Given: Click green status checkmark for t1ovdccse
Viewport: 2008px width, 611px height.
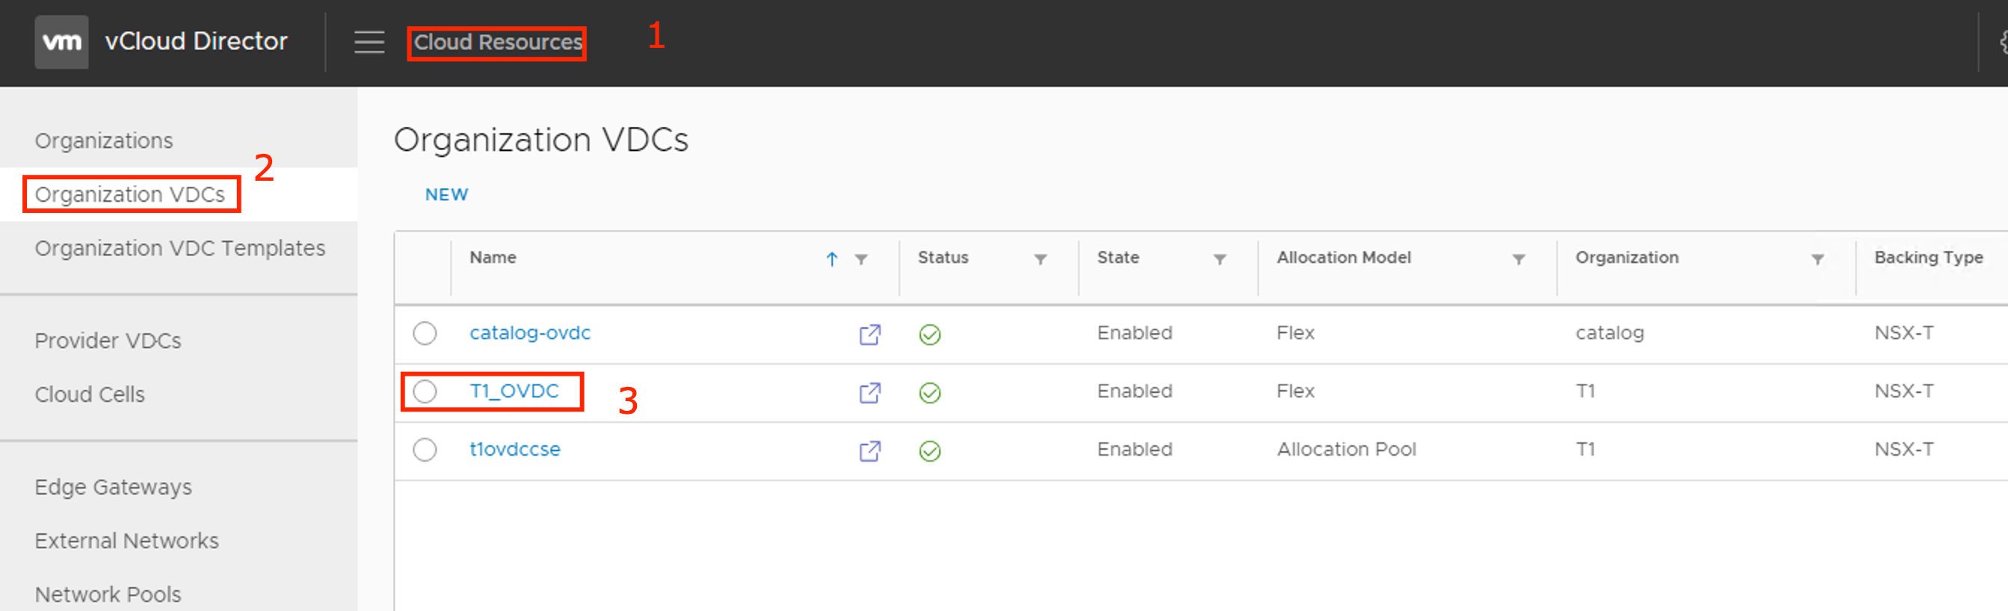Looking at the screenshot, I should (x=929, y=451).
